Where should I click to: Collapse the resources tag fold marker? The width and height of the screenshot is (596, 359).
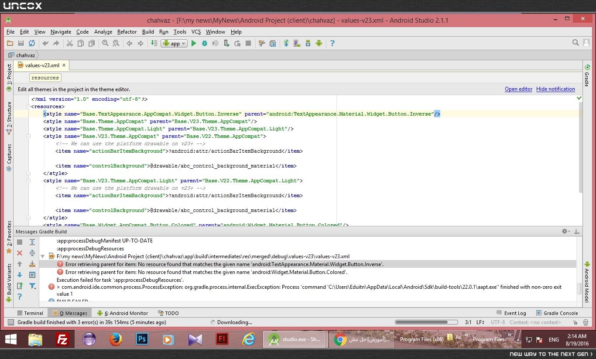28,106
